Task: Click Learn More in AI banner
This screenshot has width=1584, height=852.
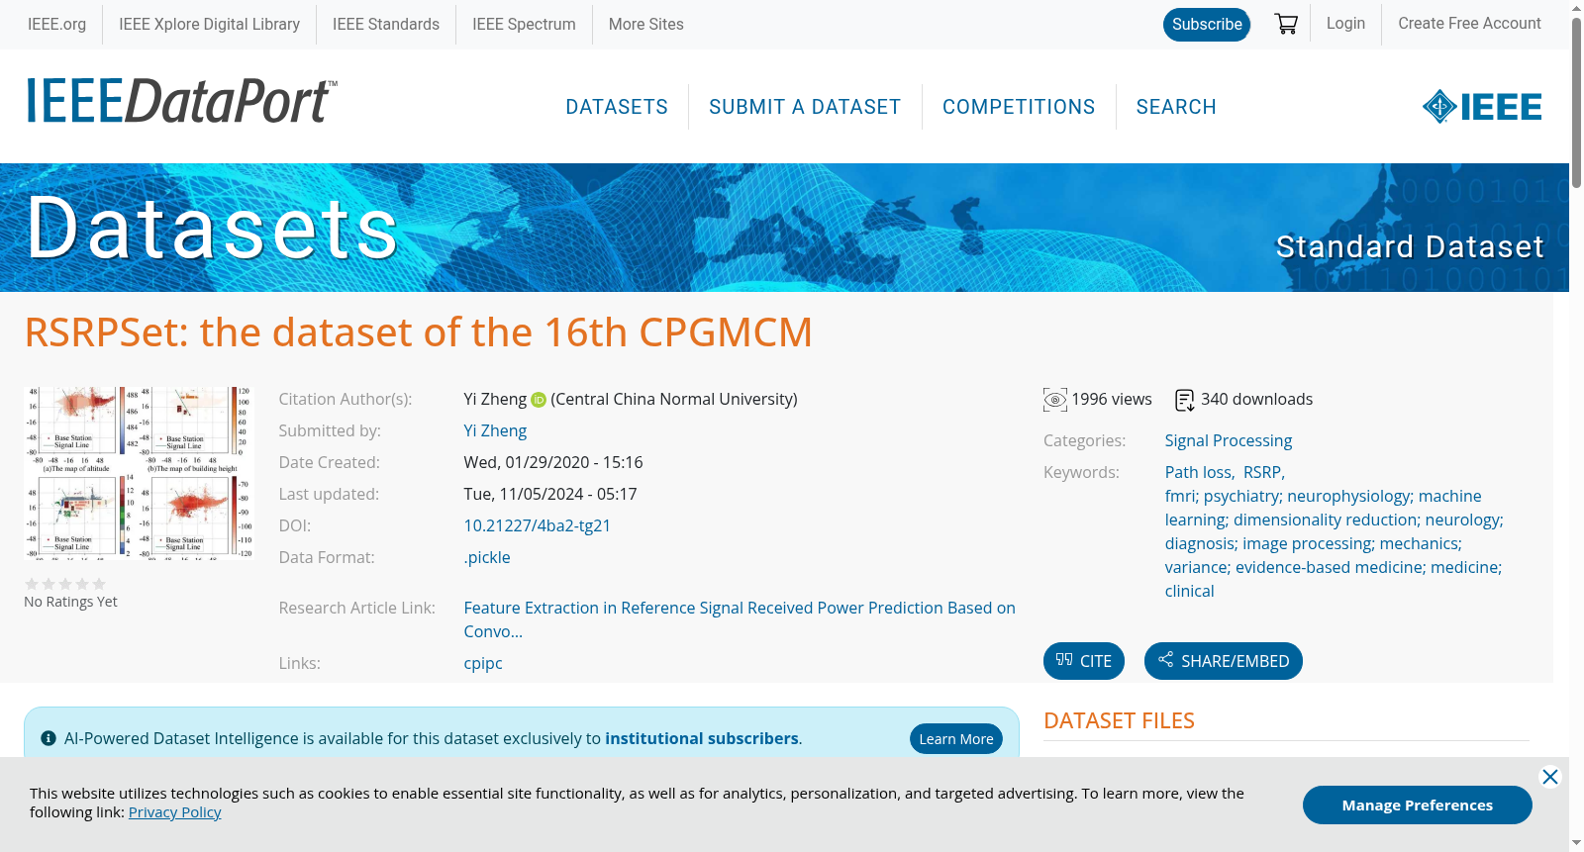Action: tap(956, 739)
